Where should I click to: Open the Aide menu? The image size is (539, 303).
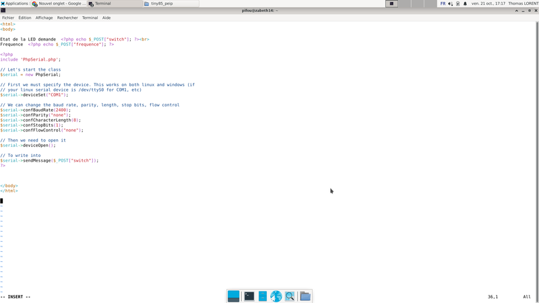click(x=106, y=18)
